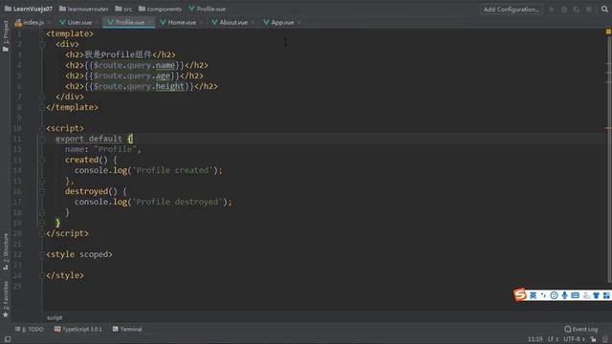The image size is (612, 344).
Task: Open the Event Log
Action: pos(581,329)
